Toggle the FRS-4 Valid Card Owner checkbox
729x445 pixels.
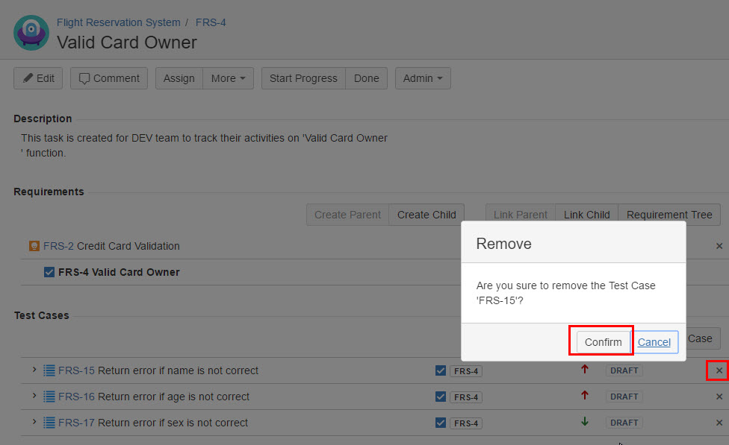pyautogui.click(x=49, y=272)
